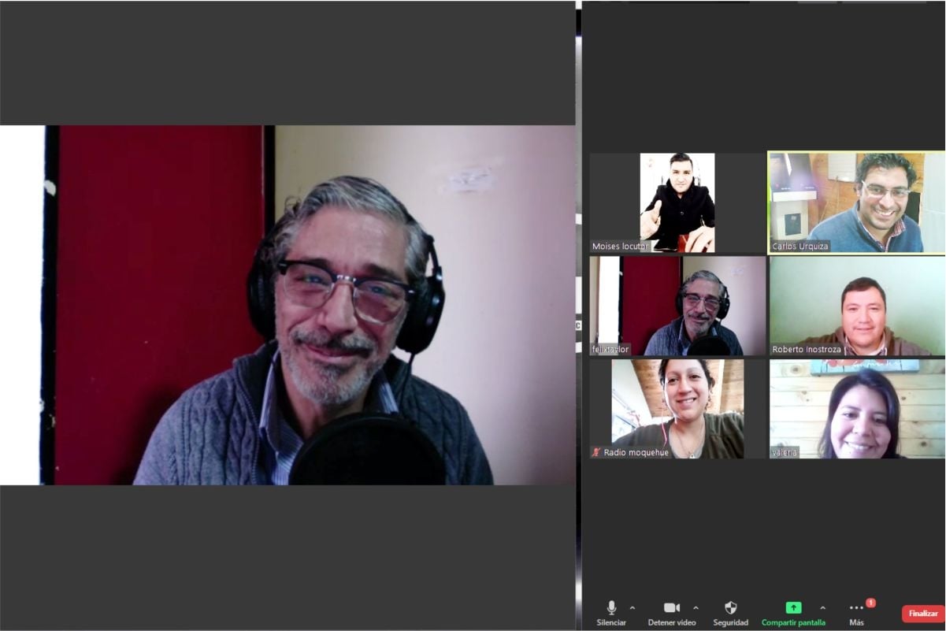
Task: Click the Seguridad text label
Action: (730, 623)
